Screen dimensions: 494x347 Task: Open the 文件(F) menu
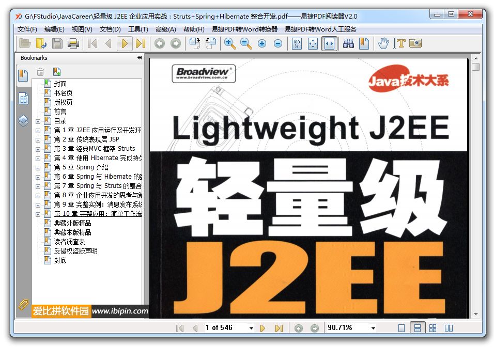click(x=27, y=29)
